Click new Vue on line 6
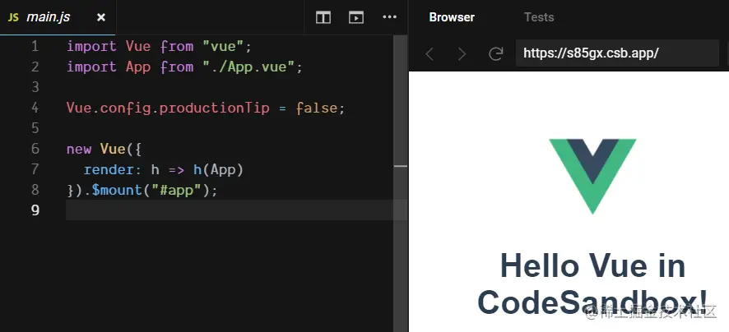The height and width of the screenshot is (332, 729). coord(96,149)
